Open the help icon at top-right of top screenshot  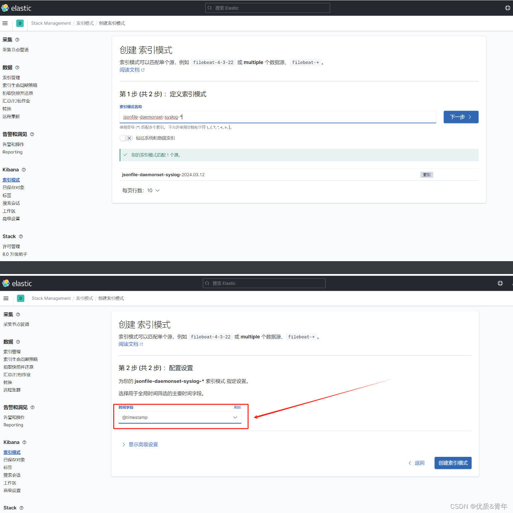[508, 8]
